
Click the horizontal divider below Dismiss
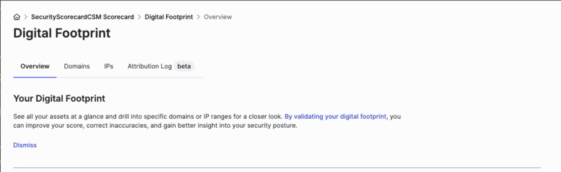point(277,167)
